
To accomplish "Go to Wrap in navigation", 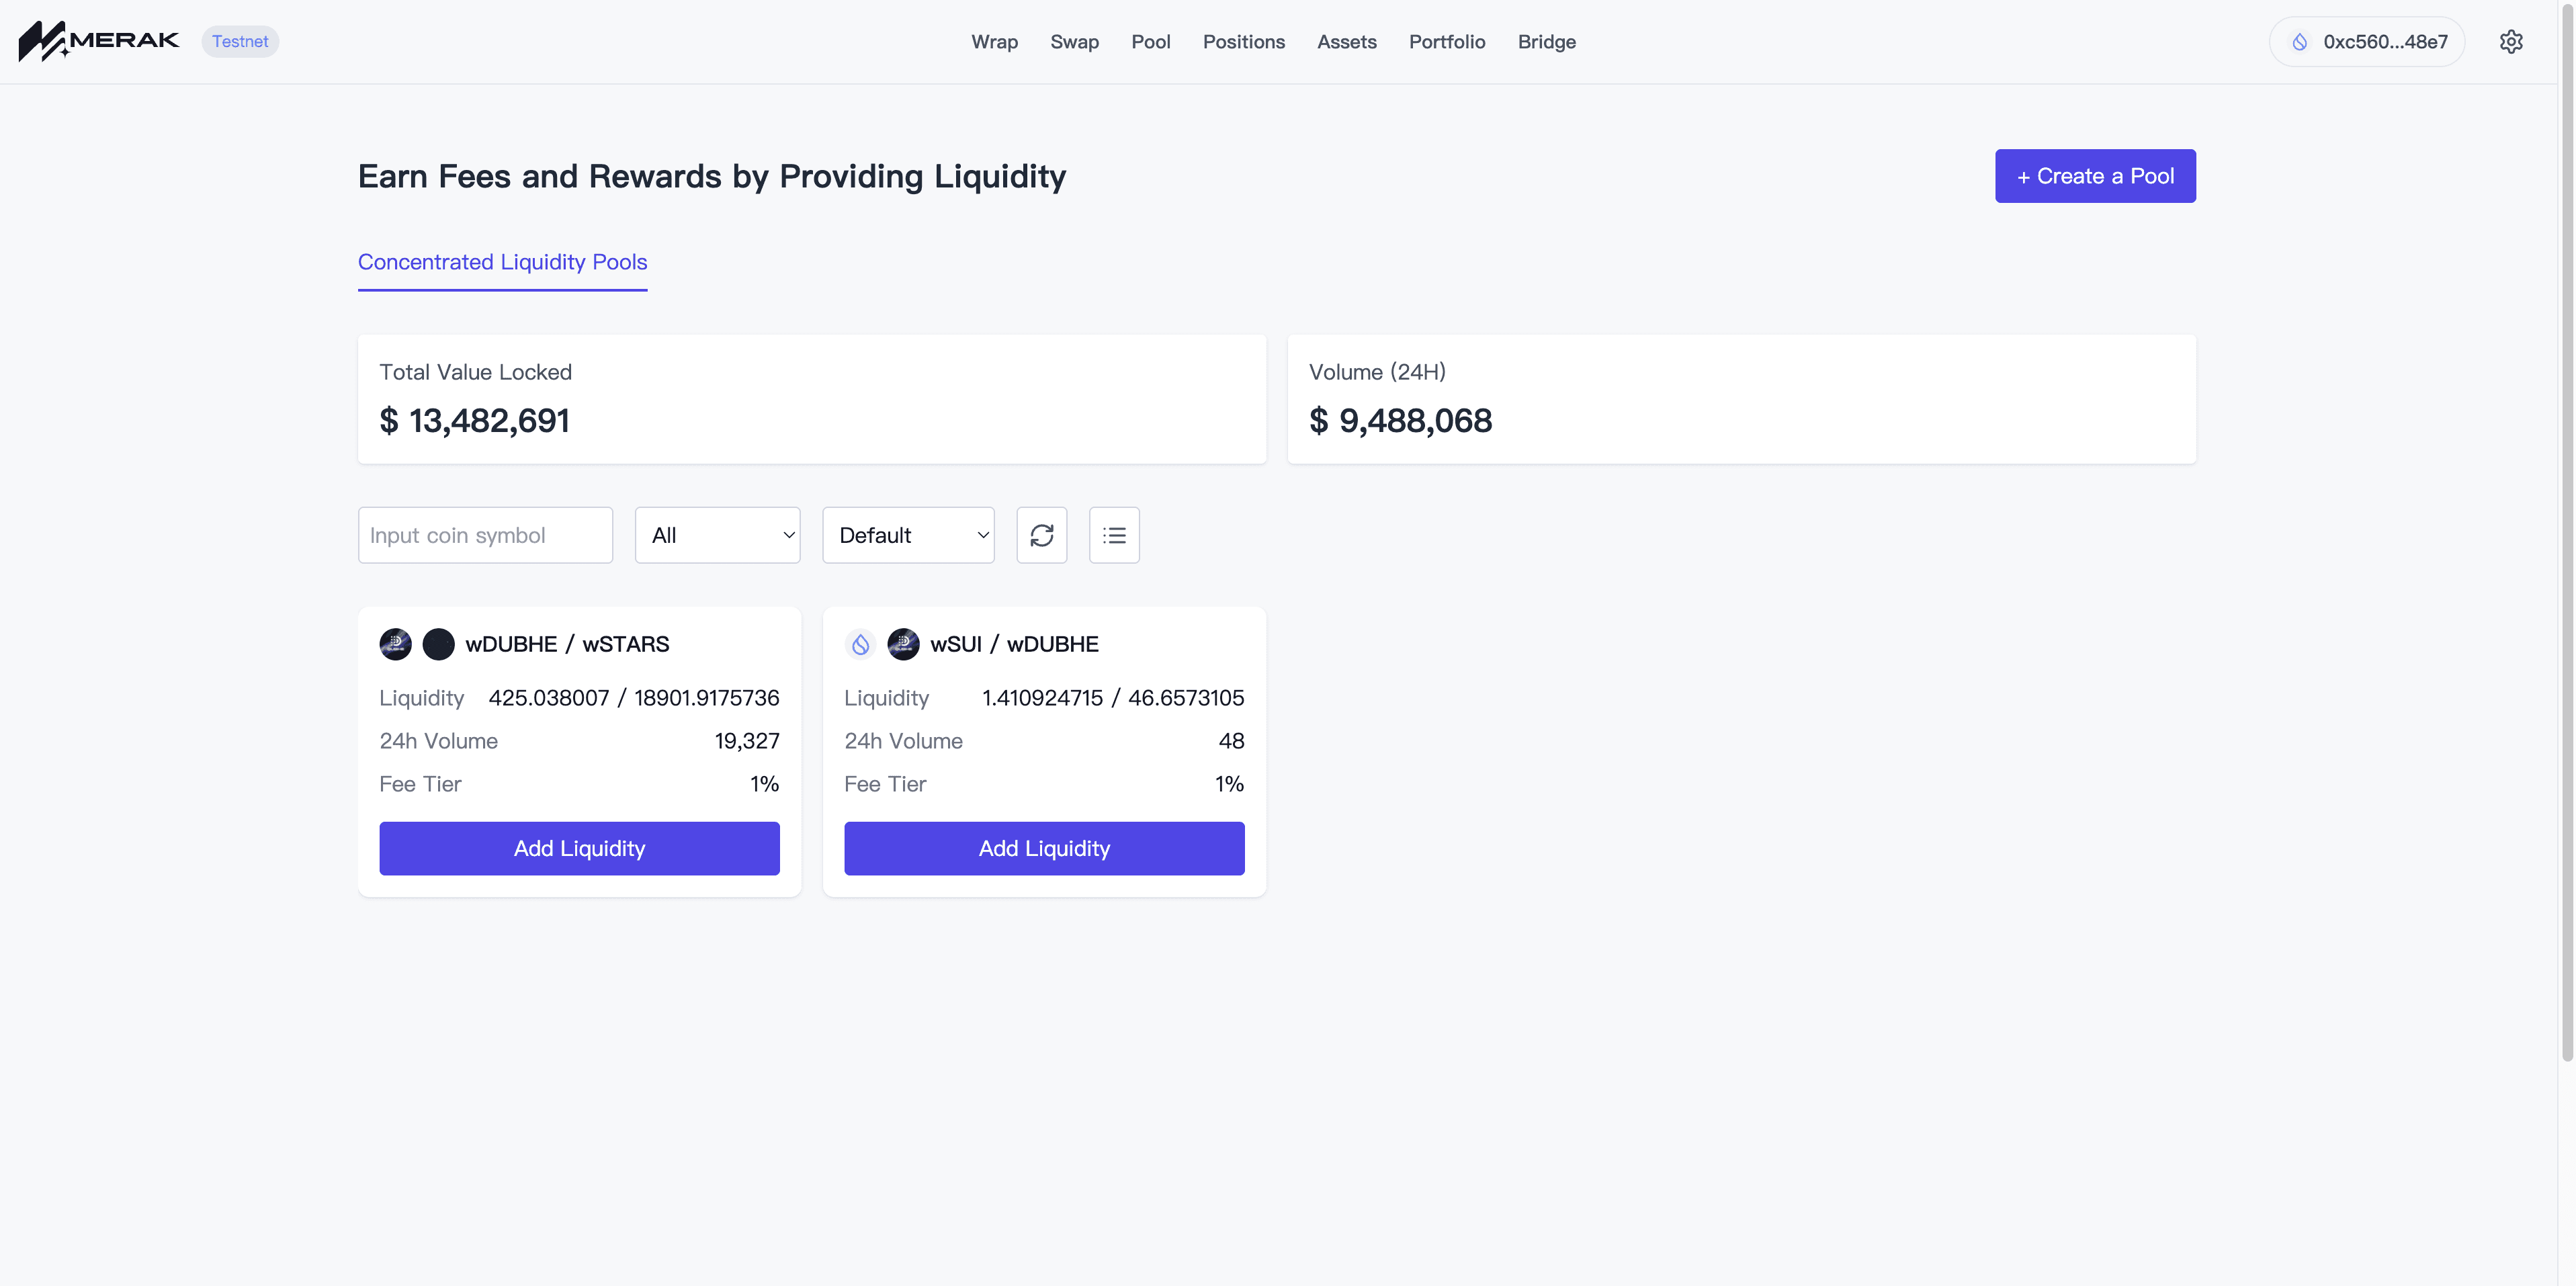I will coord(994,42).
